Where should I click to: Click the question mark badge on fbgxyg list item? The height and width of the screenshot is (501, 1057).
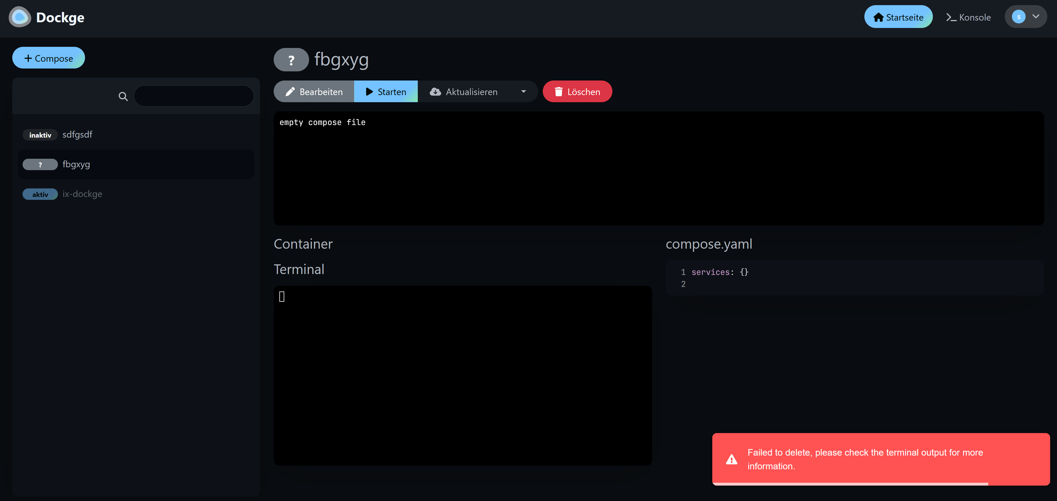click(40, 164)
